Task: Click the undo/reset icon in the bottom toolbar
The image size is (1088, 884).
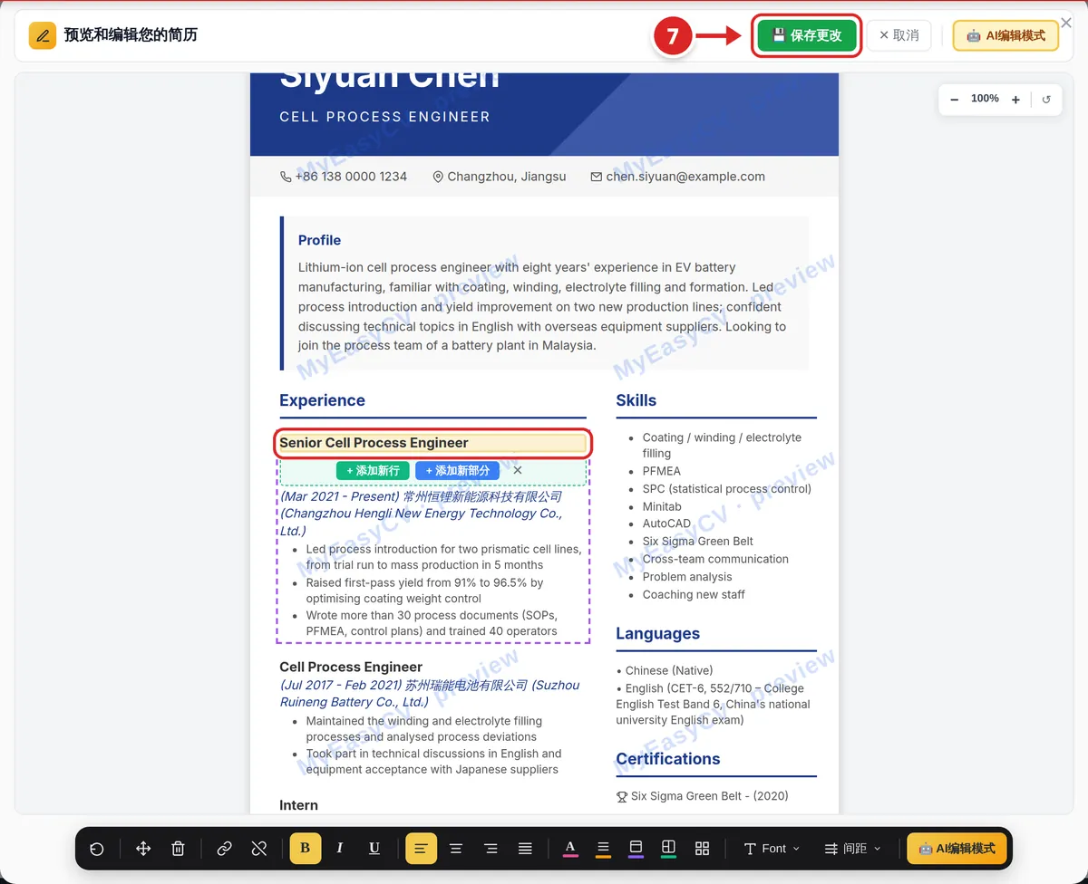Action: (x=97, y=849)
